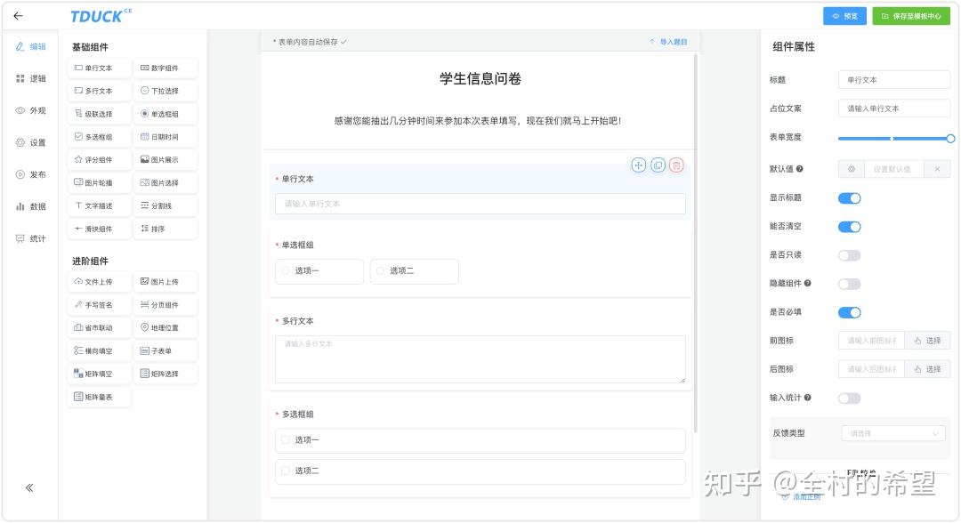
Task: Select radio option 选项一
Action: [319, 271]
